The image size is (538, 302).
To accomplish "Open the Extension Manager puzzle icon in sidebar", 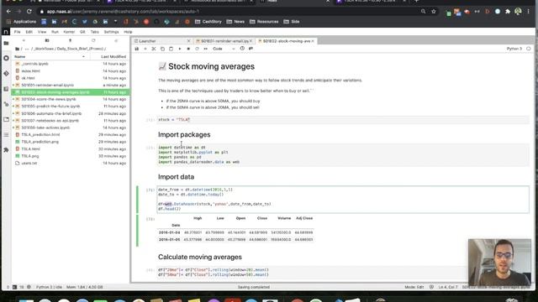I will (6, 150).
